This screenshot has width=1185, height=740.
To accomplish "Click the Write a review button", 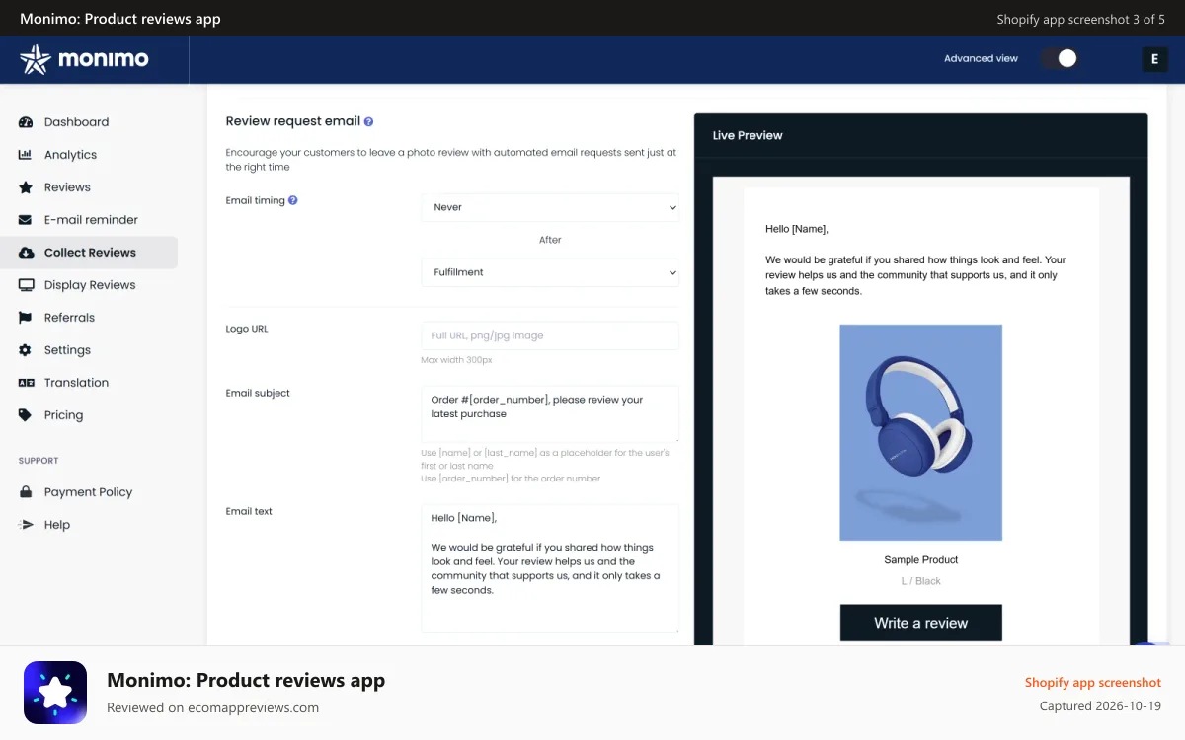I will (x=920, y=623).
